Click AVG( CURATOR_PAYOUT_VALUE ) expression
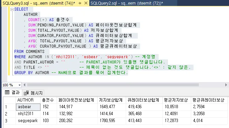Screen dimensions: 229x128 [x=60, y=46]
